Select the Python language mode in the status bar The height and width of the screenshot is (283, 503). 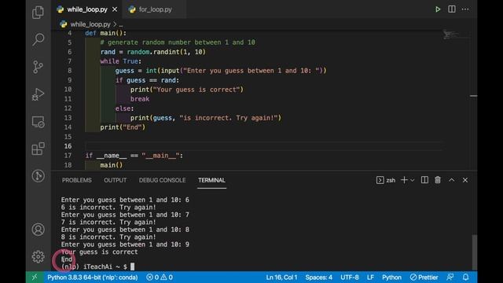391,277
